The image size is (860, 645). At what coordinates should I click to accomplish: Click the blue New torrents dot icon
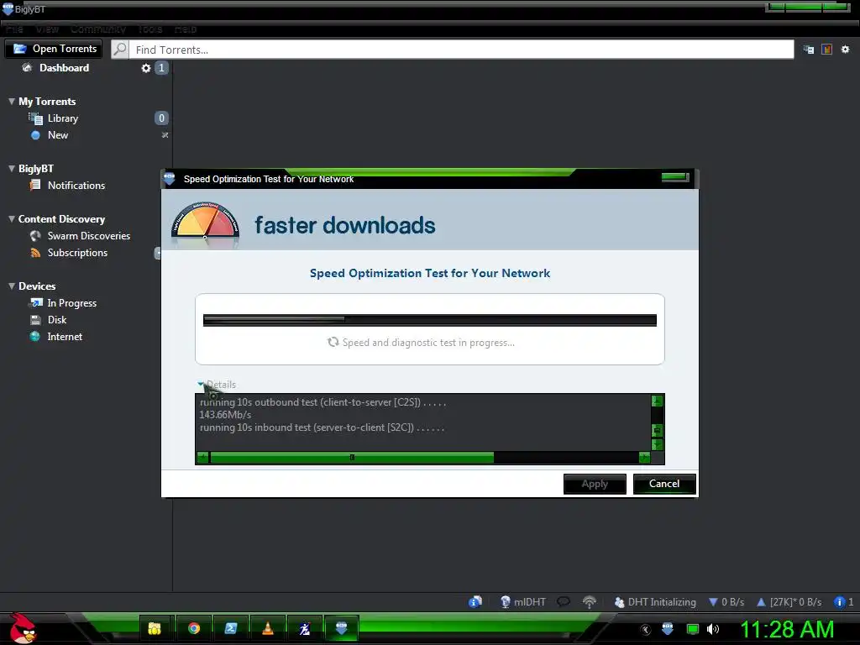click(35, 135)
